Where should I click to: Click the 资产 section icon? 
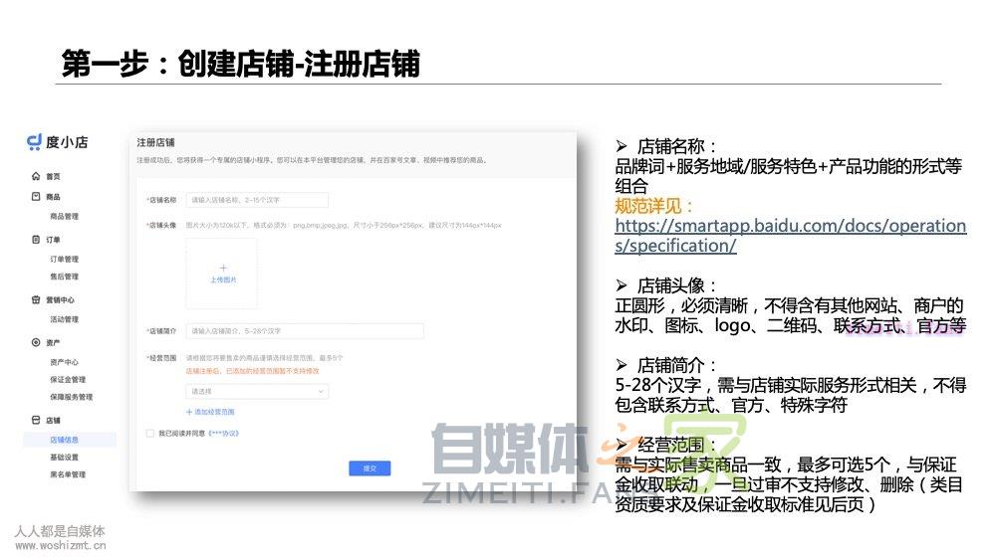(x=36, y=342)
